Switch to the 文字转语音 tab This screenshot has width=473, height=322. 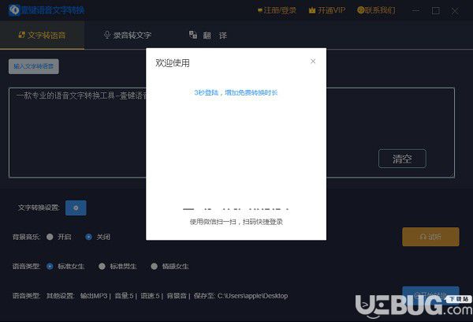(x=43, y=36)
